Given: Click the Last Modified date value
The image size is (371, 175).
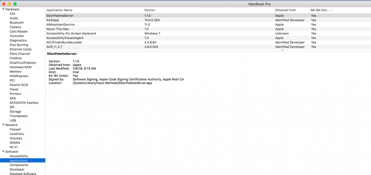Looking at the screenshot, I should click(x=84, y=69).
